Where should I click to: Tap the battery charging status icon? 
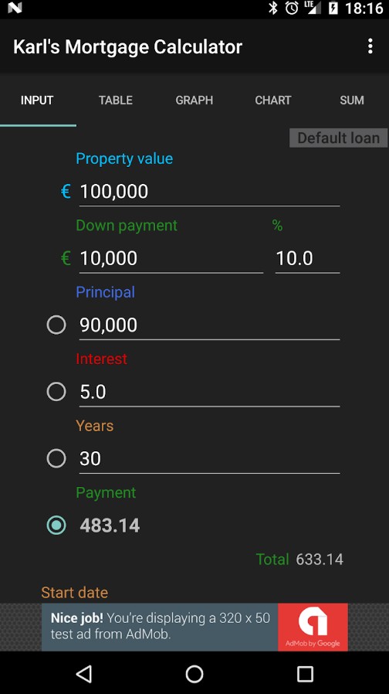(333, 8)
